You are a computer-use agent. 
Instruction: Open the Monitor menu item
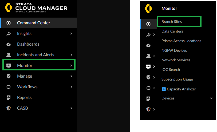point(25,66)
